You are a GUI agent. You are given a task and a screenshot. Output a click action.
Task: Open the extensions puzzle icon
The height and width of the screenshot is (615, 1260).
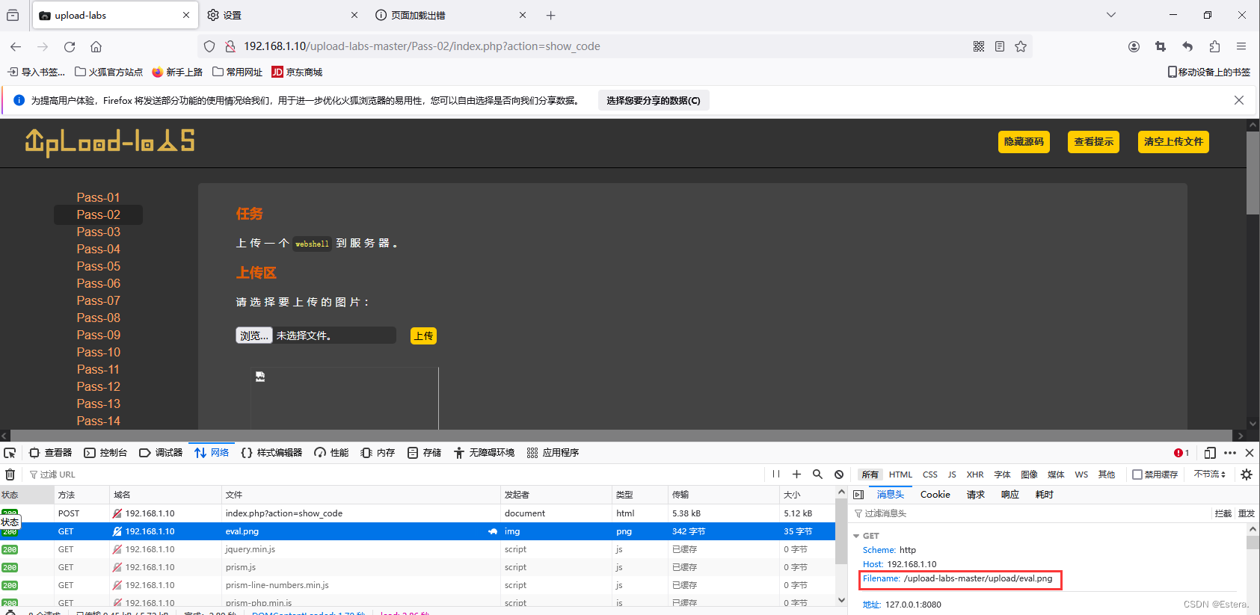click(x=1214, y=46)
